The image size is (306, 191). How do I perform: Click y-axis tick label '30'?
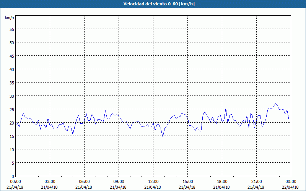12,96
